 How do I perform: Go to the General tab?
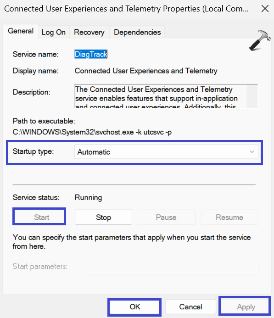pyautogui.click(x=21, y=31)
